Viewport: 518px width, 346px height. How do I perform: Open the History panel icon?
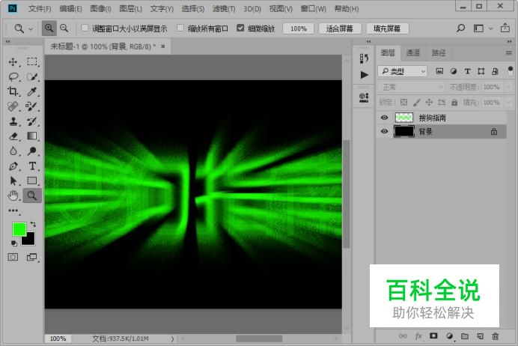(364, 58)
